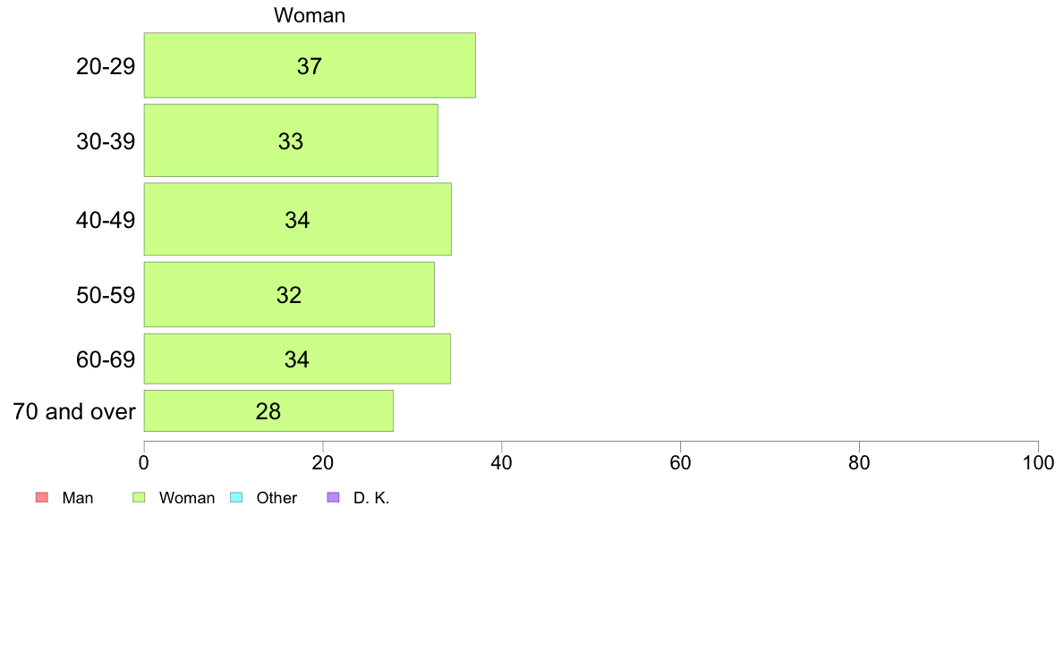
Task: Click the Woman legend color swatch
Action: tap(139, 497)
